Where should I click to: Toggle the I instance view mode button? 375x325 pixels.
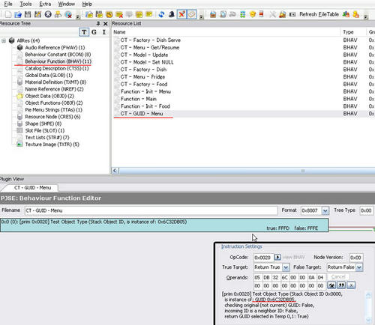click(x=104, y=32)
